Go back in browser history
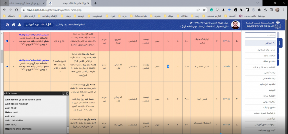The height and width of the screenshot is (134, 288). point(4,10)
